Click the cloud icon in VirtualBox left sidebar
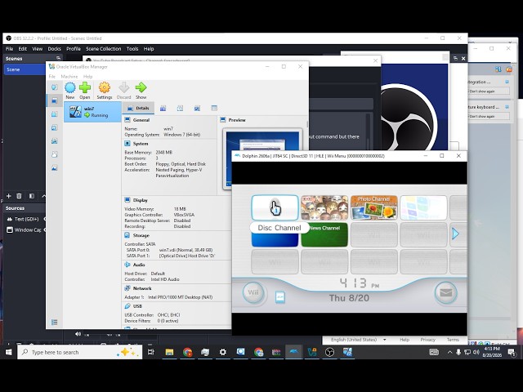The height and width of the screenshot is (392, 523). coord(55,154)
